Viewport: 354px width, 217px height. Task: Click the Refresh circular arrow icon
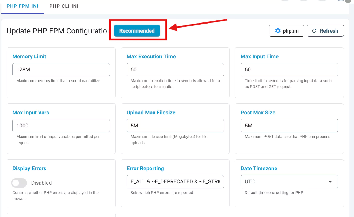314,31
